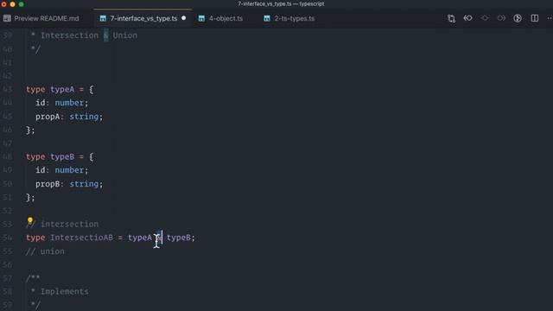Click 'typeB;' at end of line 54
553x311 pixels.
[x=181, y=238]
